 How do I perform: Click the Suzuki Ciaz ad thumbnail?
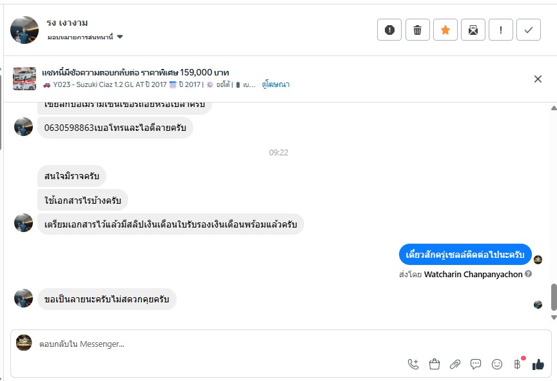[x=24, y=78]
